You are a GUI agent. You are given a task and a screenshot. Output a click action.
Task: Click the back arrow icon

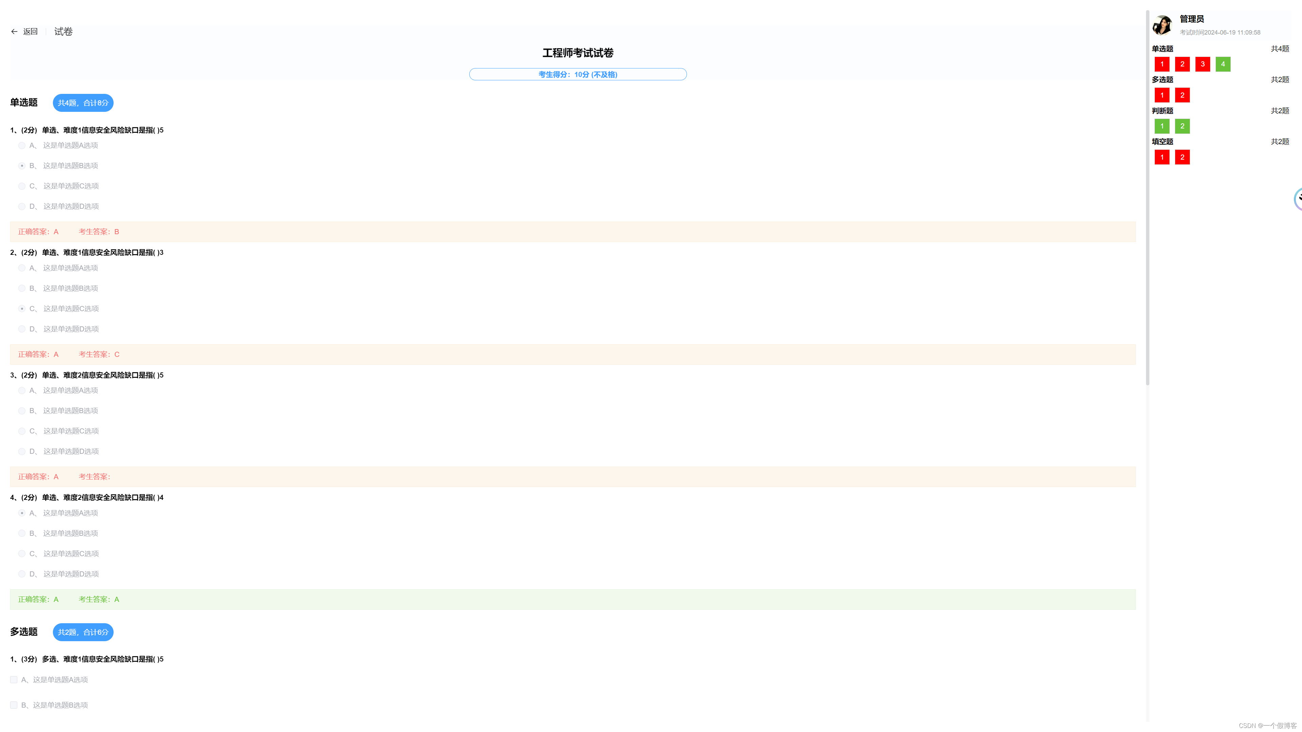point(14,31)
